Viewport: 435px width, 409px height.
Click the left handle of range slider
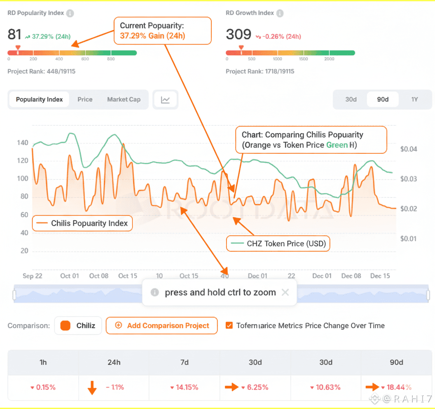point(14,295)
